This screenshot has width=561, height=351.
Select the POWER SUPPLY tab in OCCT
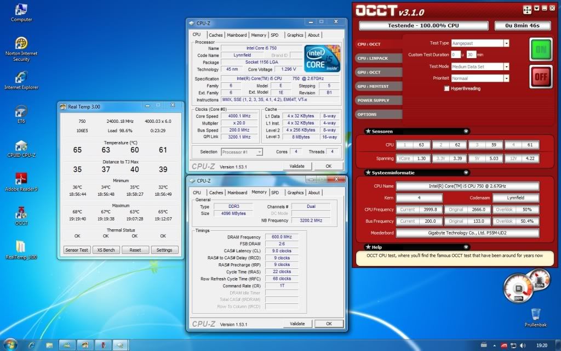click(x=378, y=100)
